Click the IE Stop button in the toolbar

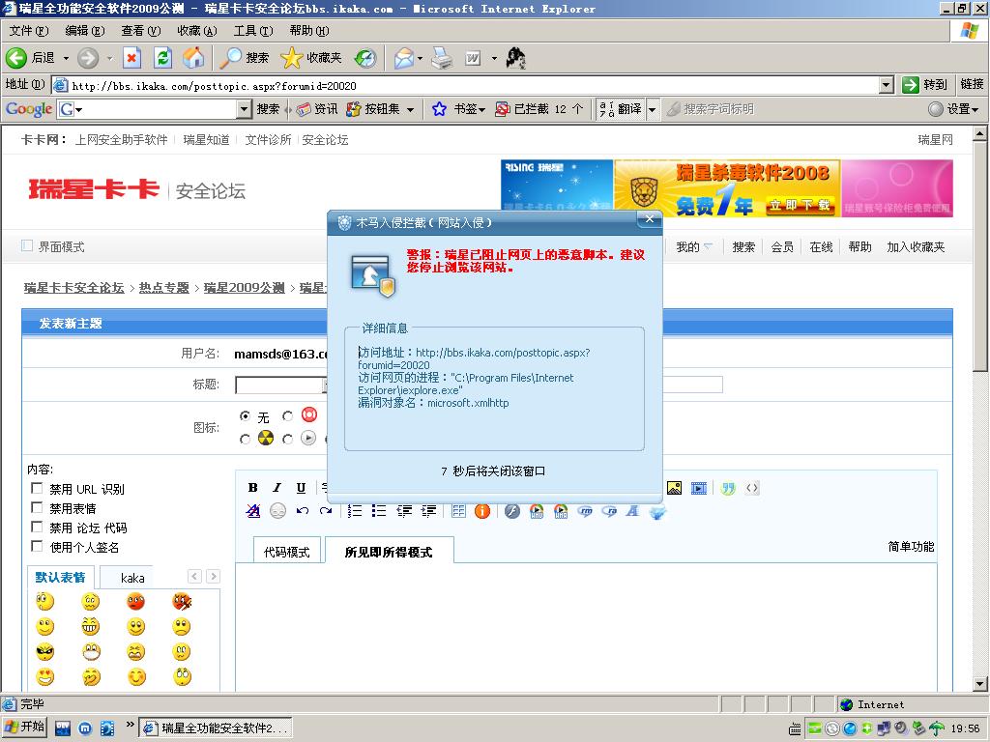[131, 58]
